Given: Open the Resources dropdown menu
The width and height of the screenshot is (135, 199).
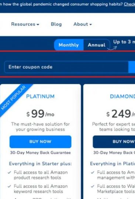Looking at the screenshot, I should (x=25, y=24).
